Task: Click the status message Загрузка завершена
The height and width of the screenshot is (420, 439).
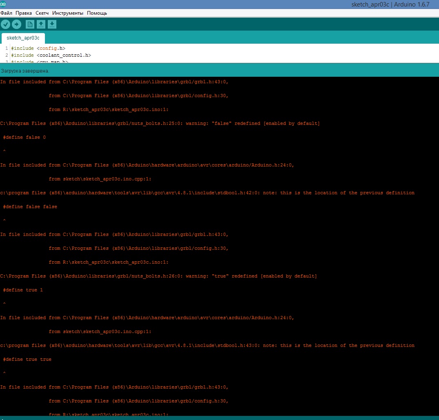Action: (25, 71)
